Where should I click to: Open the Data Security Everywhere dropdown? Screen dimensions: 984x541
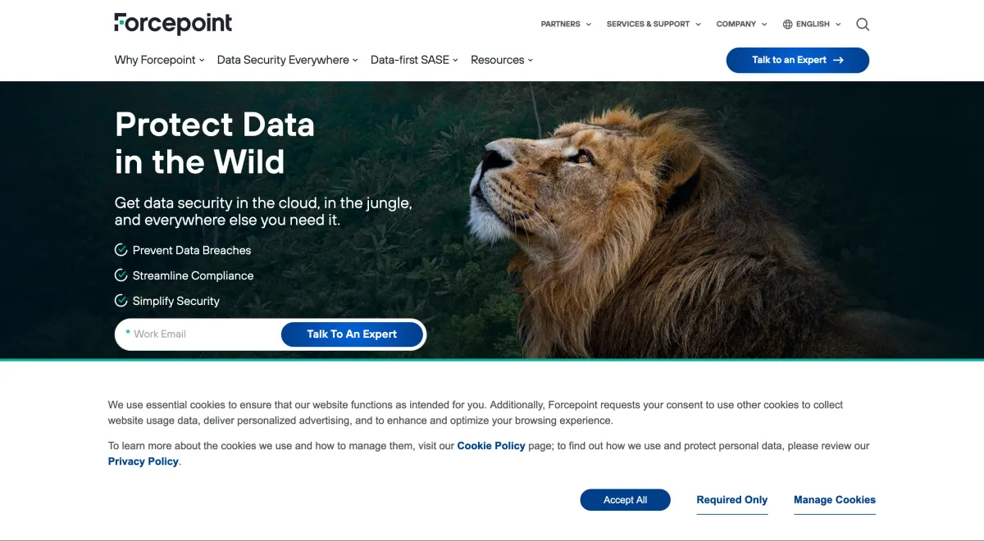[x=287, y=60]
